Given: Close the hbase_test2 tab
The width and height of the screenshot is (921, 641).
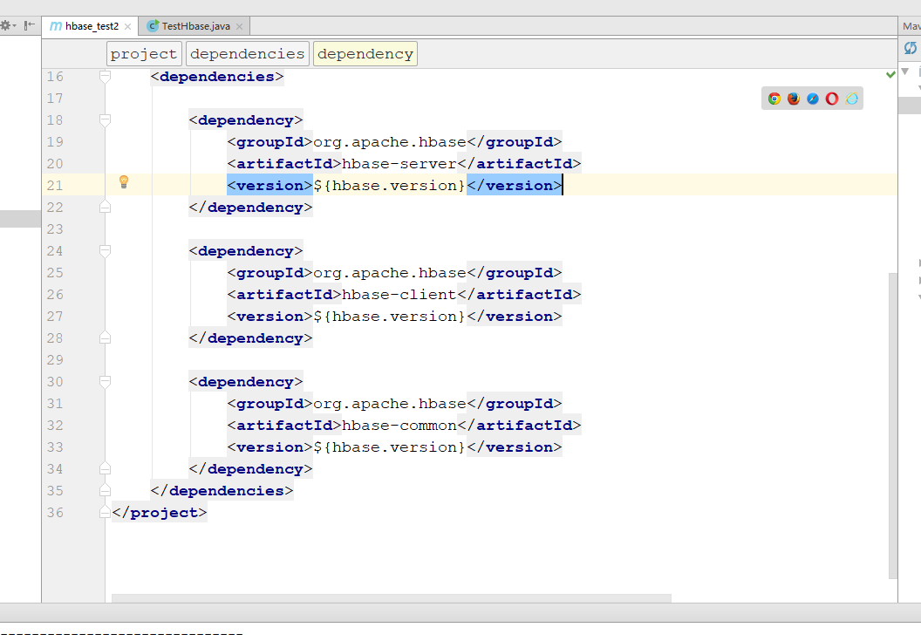Looking at the screenshot, I should (x=127, y=26).
